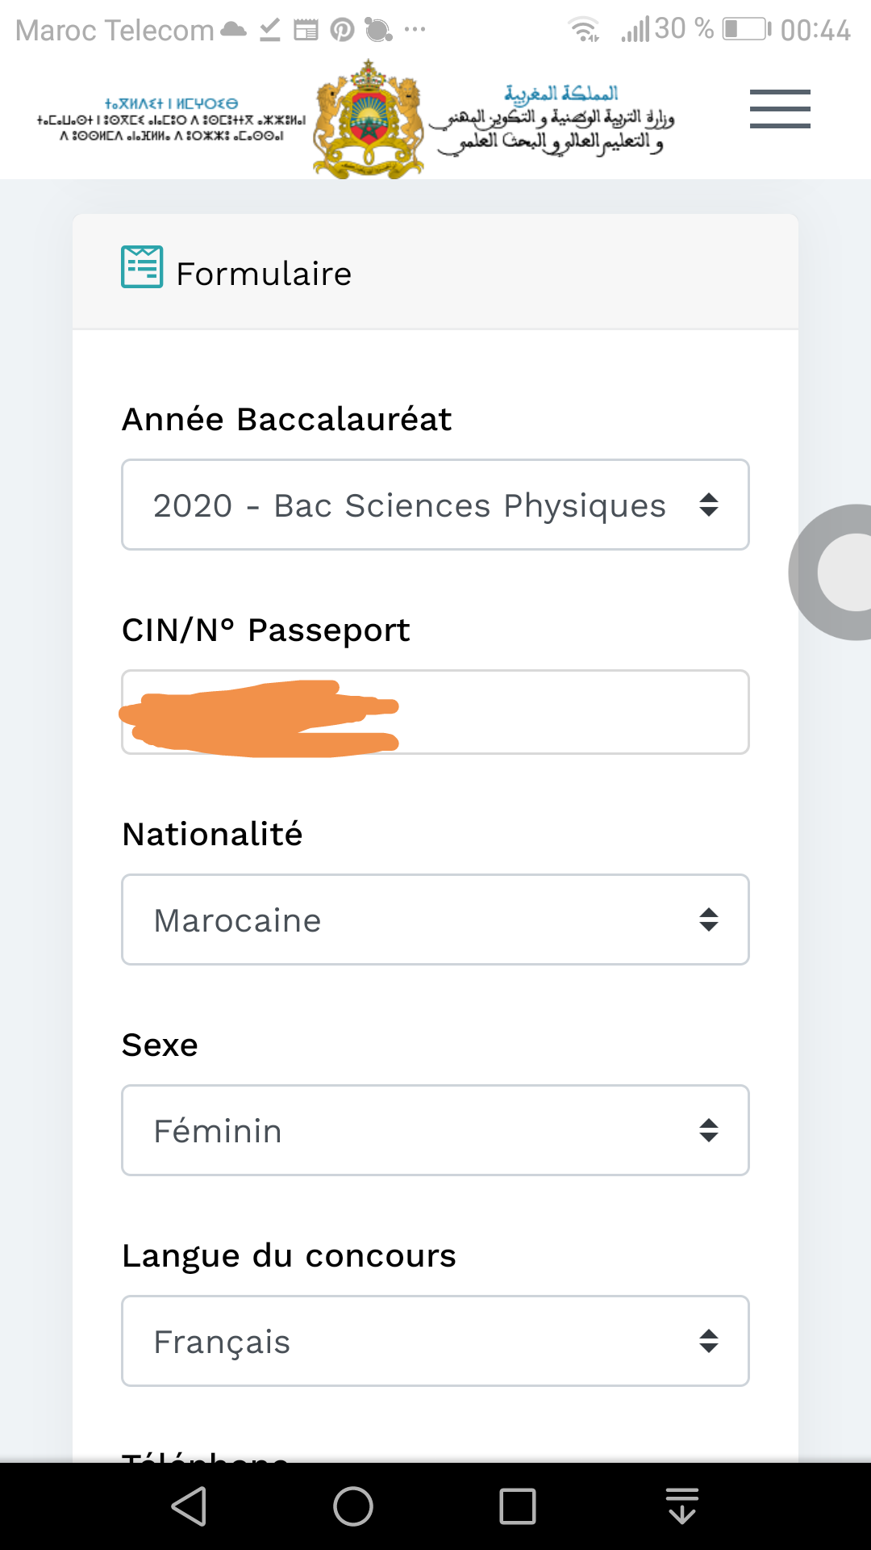Click the arrows on Année Baccalauréat selector
Viewport: 871px width, 1550px height.
pos(709,505)
